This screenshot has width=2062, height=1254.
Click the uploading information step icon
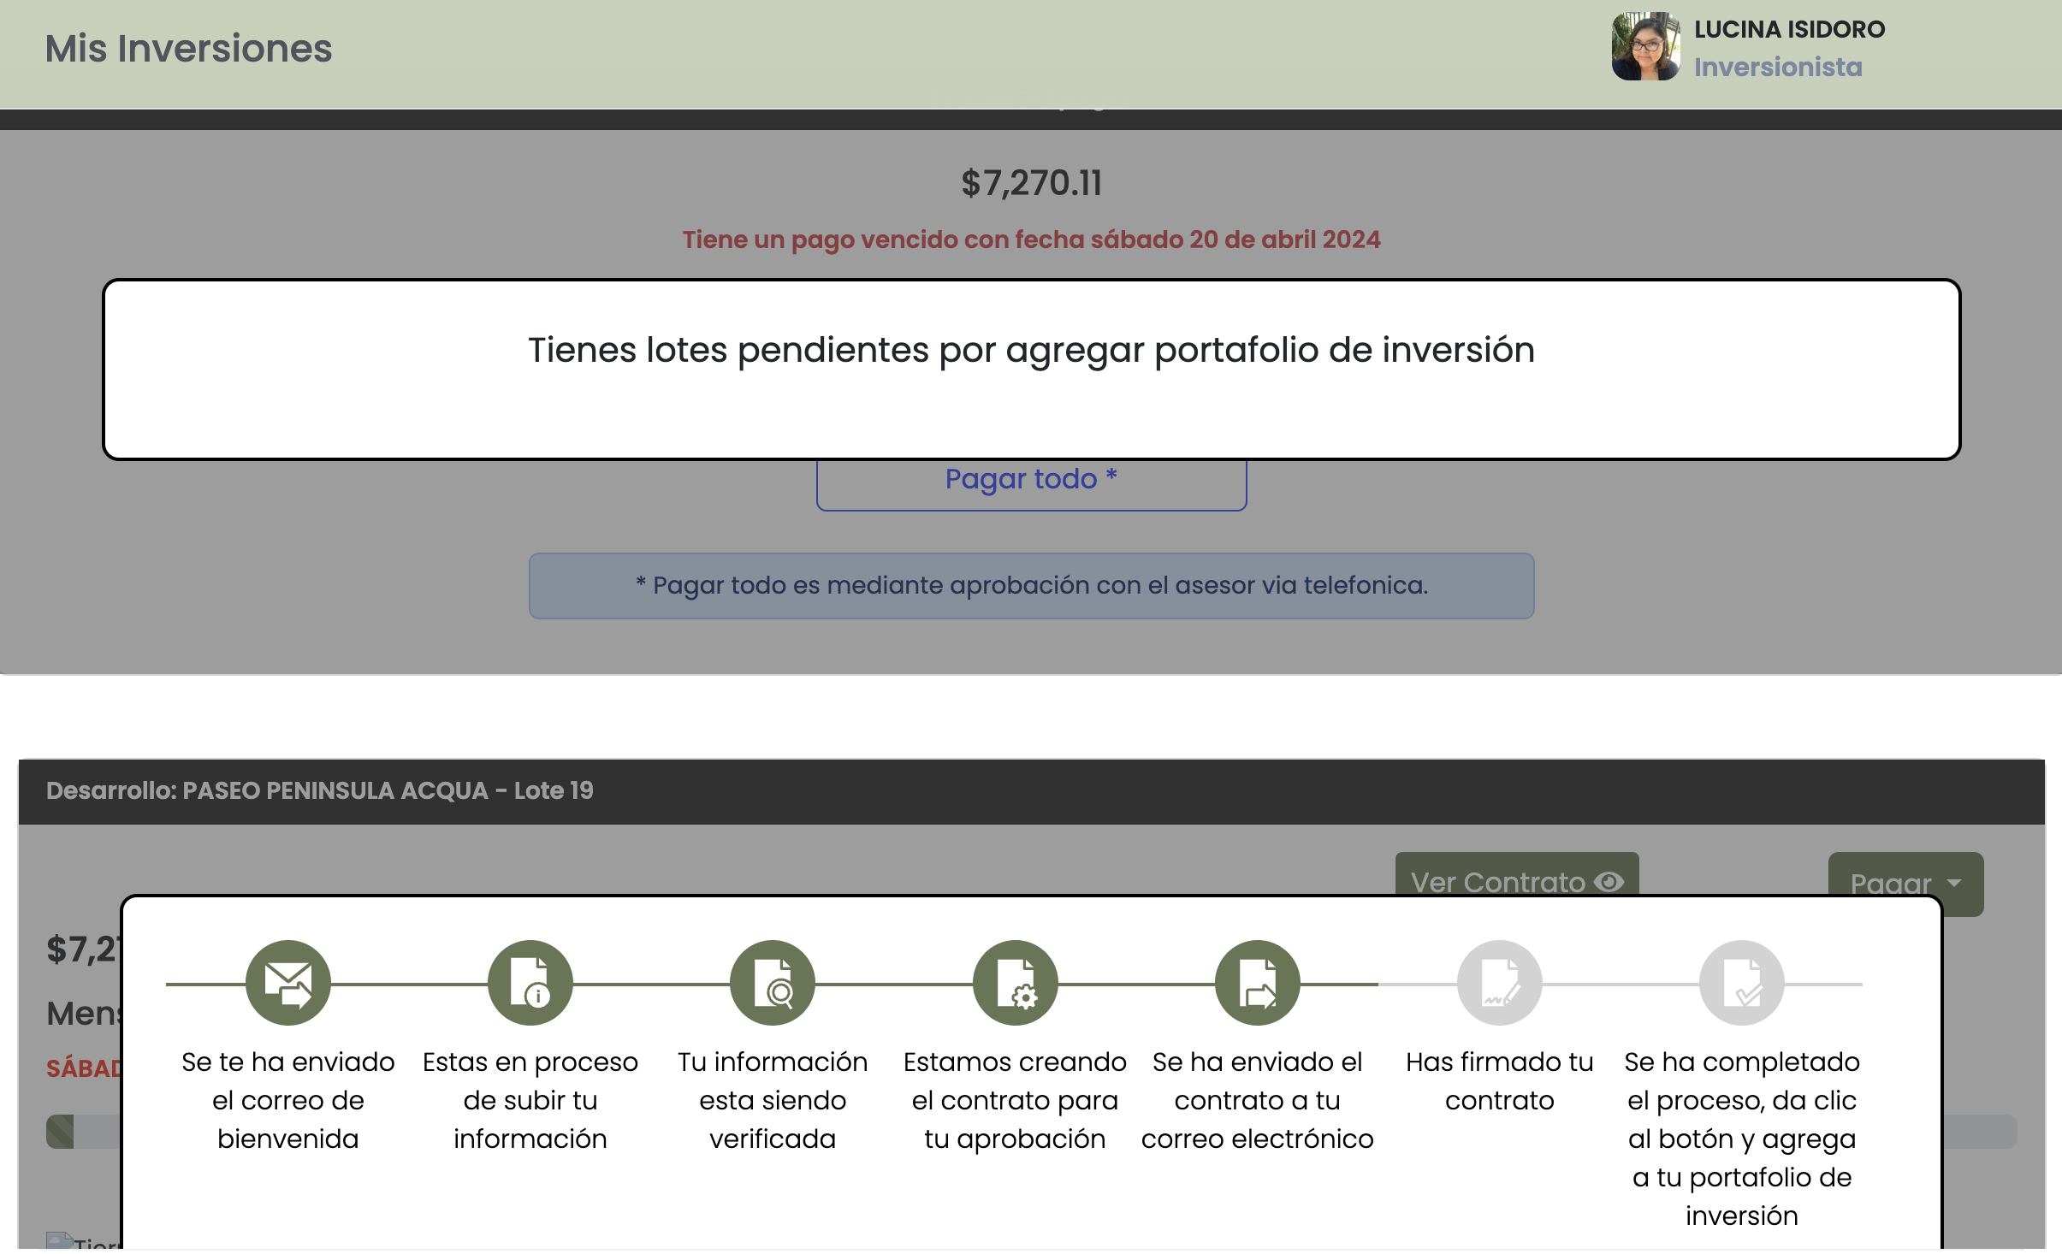pos(530,982)
